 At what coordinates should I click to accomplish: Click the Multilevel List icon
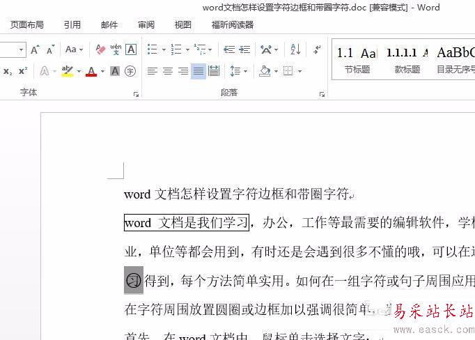pos(200,49)
